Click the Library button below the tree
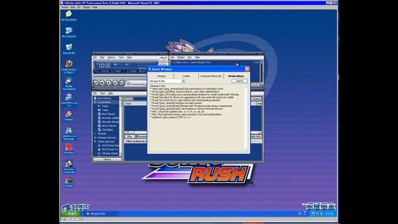 107,159
